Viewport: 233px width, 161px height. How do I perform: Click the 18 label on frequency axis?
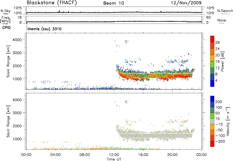click(20, 17)
